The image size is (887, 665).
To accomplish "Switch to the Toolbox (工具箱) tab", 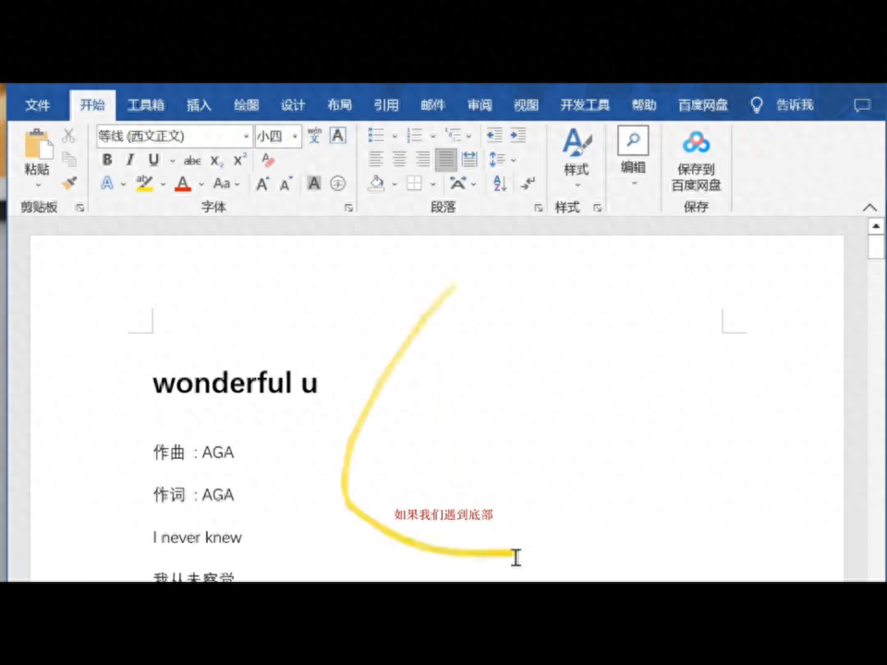I will pos(146,105).
